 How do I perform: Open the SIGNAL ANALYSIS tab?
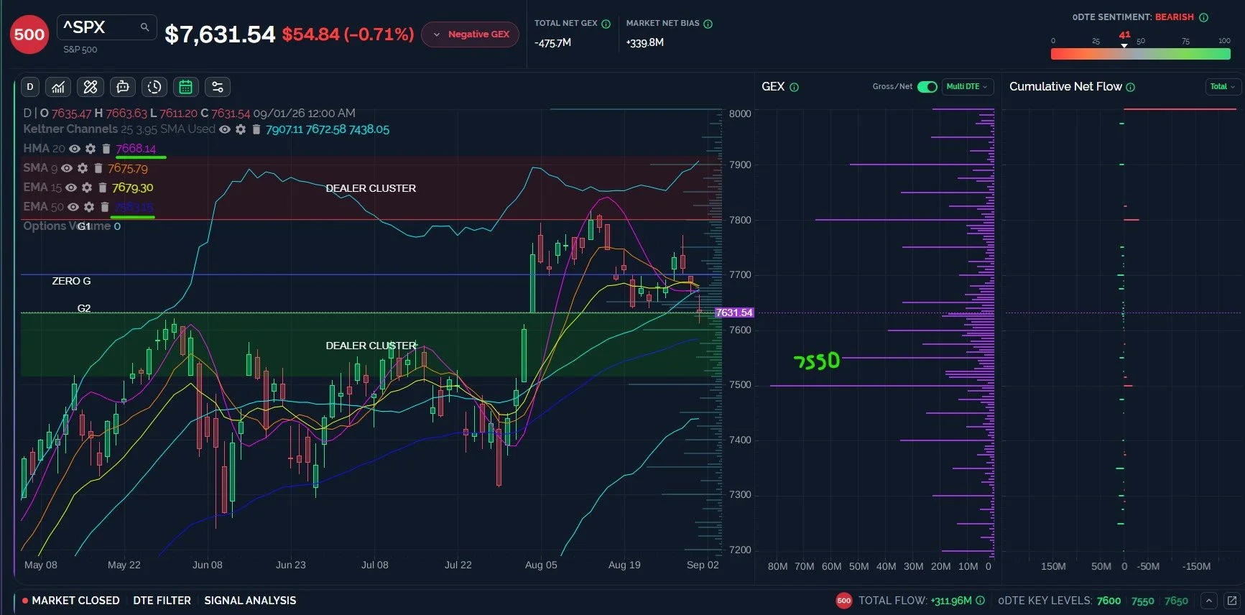(250, 601)
